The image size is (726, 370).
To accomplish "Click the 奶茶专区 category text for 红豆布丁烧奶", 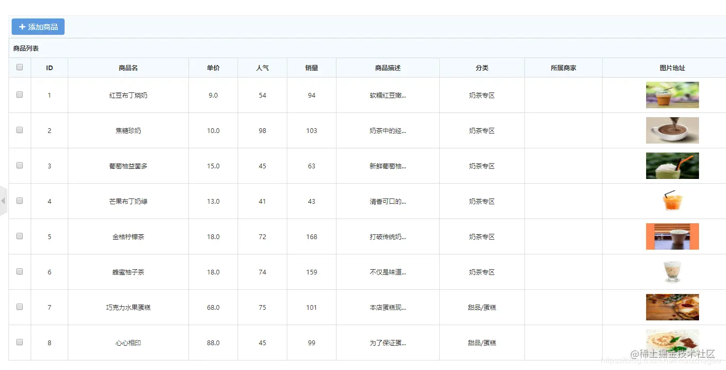I will pyautogui.click(x=482, y=95).
